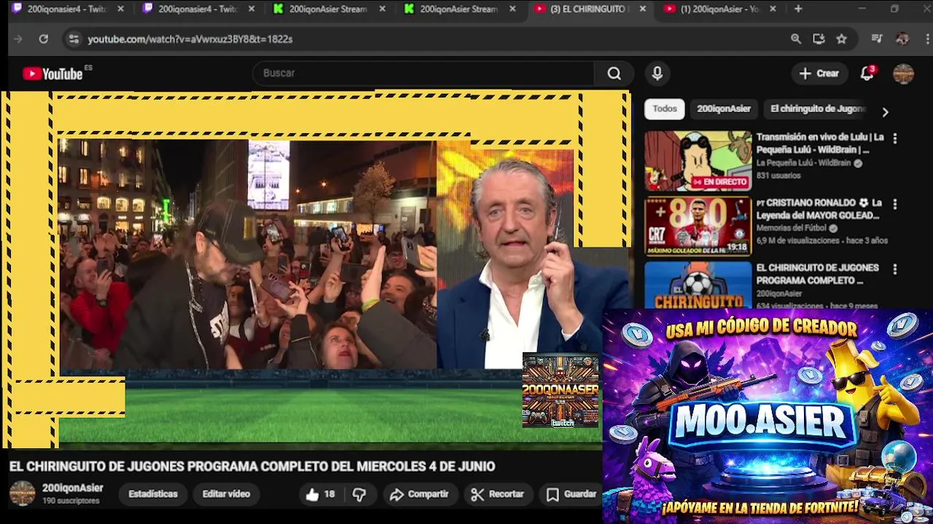The height and width of the screenshot is (524, 933).
Task: Open El Chiringuito sidebar video thumbnail
Action: (698, 286)
